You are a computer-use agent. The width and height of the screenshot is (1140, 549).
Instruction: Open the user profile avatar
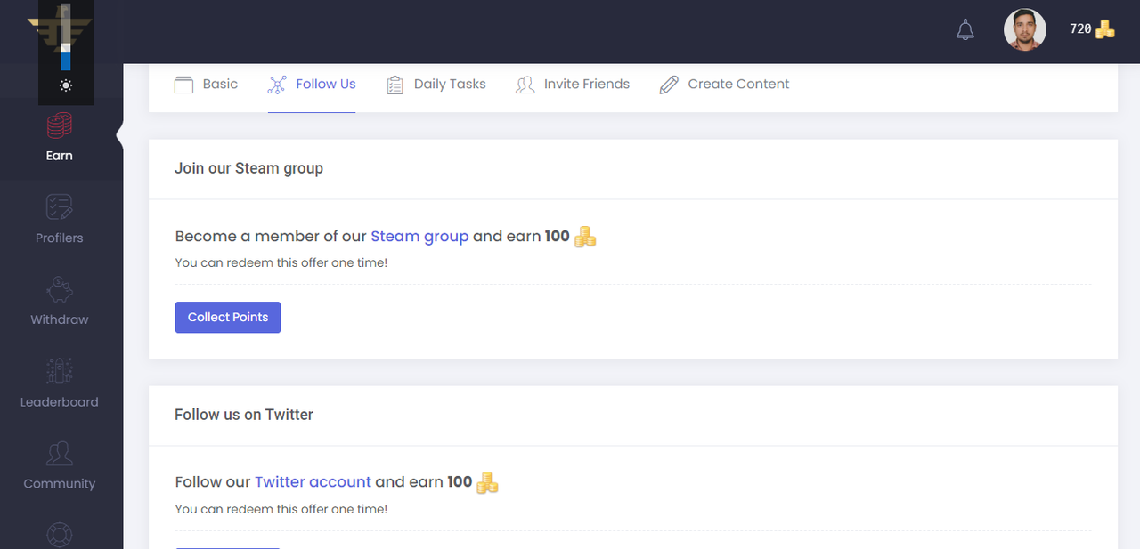pyautogui.click(x=1025, y=29)
